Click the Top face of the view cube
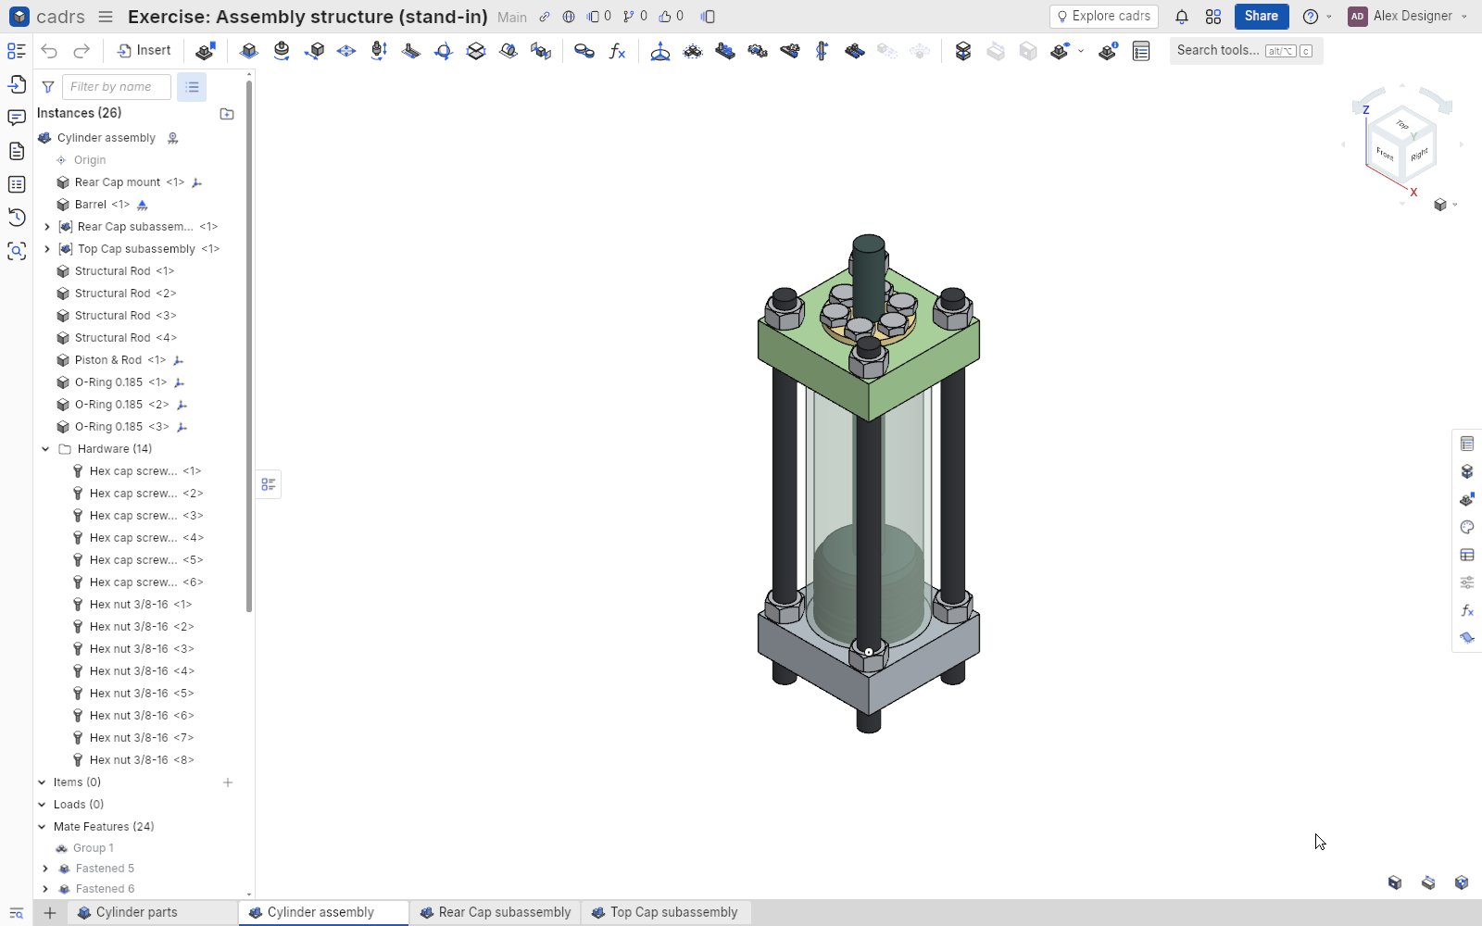The width and height of the screenshot is (1482, 926). click(x=1402, y=124)
